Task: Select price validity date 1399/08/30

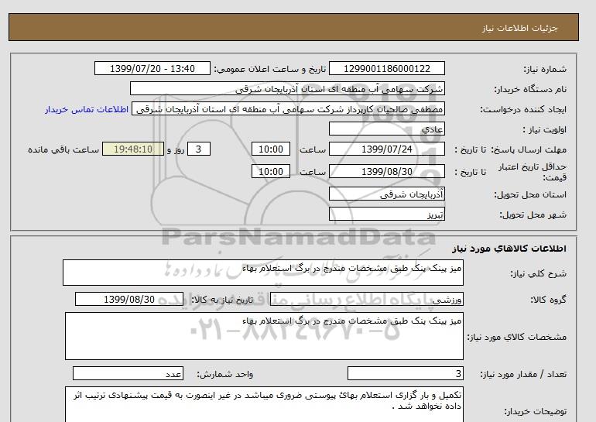Action: (386, 171)
